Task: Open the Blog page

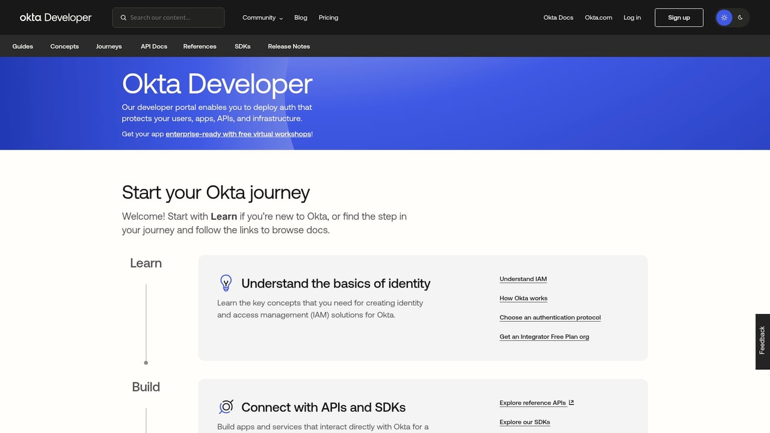Action: [300, 17]
